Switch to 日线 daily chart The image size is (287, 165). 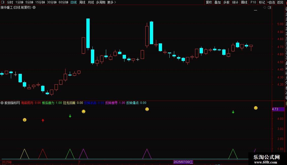click(x=74, y=2)
